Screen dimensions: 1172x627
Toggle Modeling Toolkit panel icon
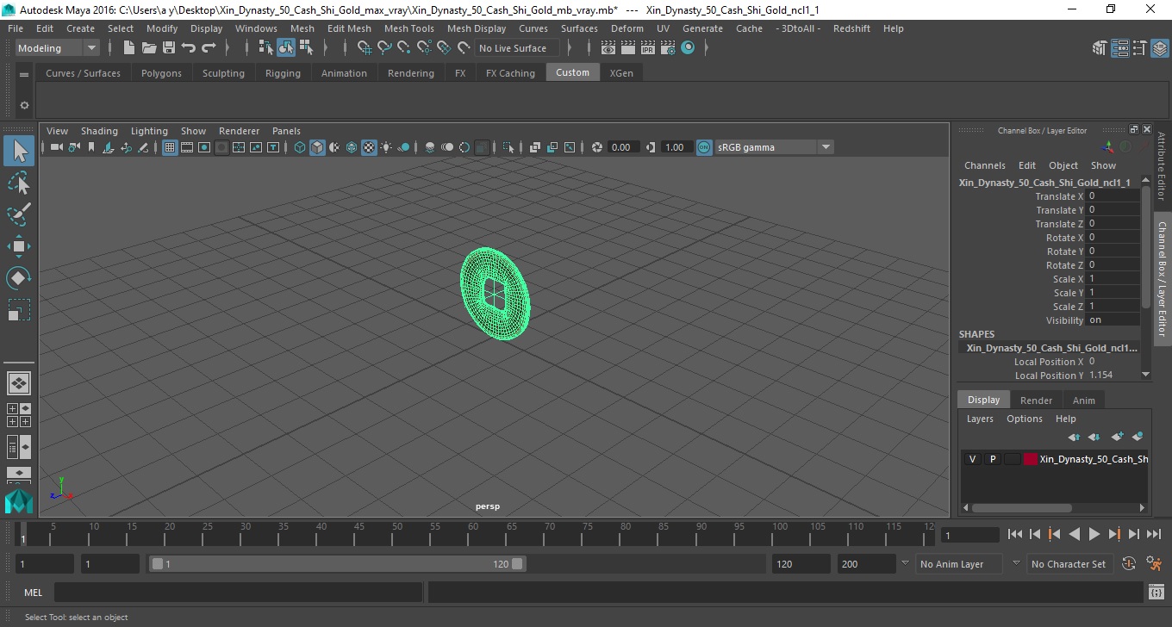pos(1100,48)
